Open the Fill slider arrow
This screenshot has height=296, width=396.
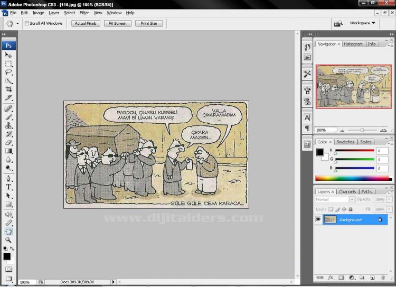(x=389, y=209)
